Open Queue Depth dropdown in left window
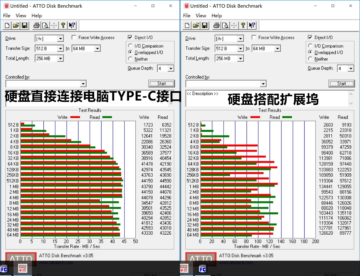Viewport: 360px width, 276px height. pos(170,69)
